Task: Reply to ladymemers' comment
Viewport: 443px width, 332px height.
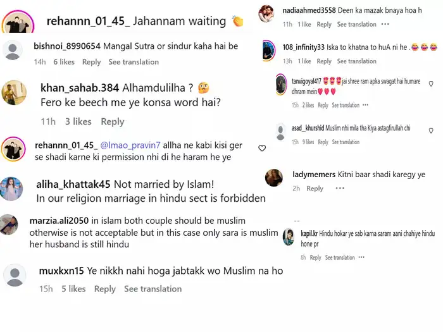Action: 315,188
